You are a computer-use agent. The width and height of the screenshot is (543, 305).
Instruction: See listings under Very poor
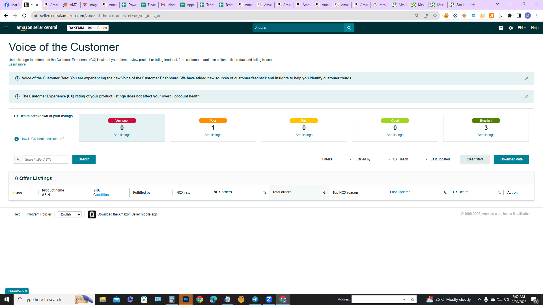[x=122, y=135]
